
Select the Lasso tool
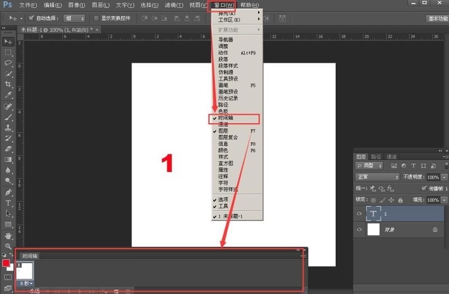8,63
